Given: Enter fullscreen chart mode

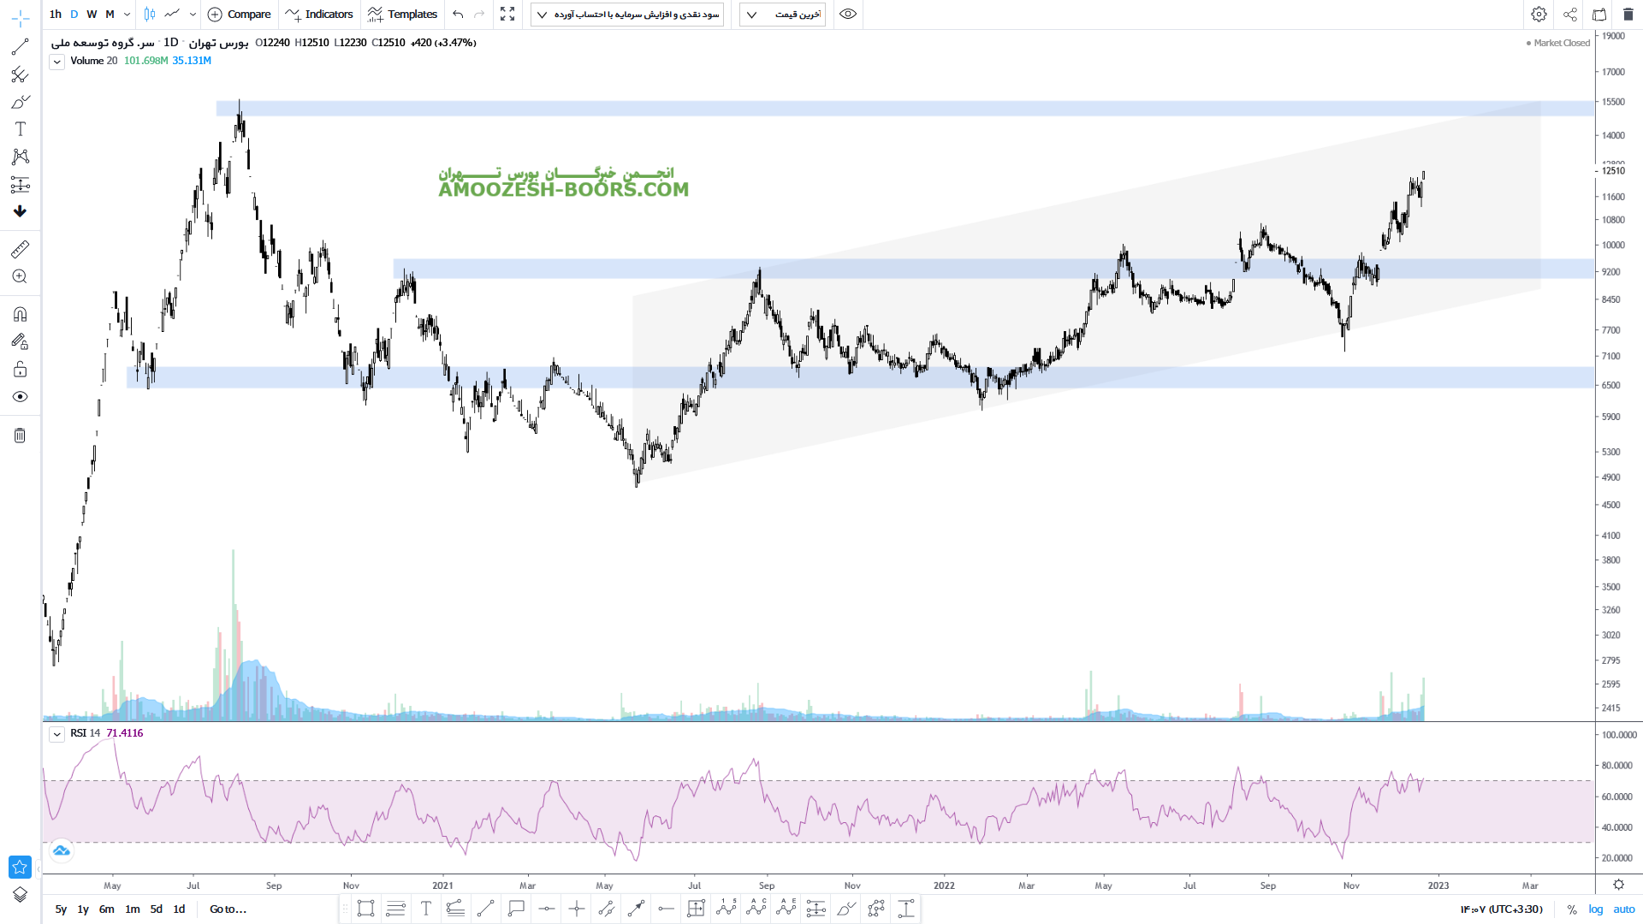Looking at the screenshot, I should tap(507, 15).
